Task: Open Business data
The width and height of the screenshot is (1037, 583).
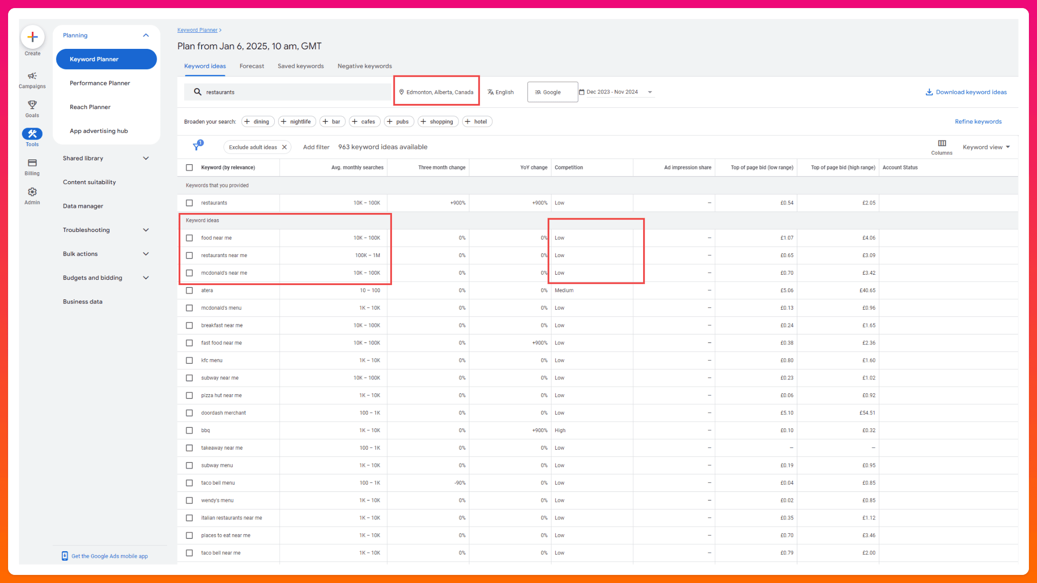Action: (x=83, y=302)
